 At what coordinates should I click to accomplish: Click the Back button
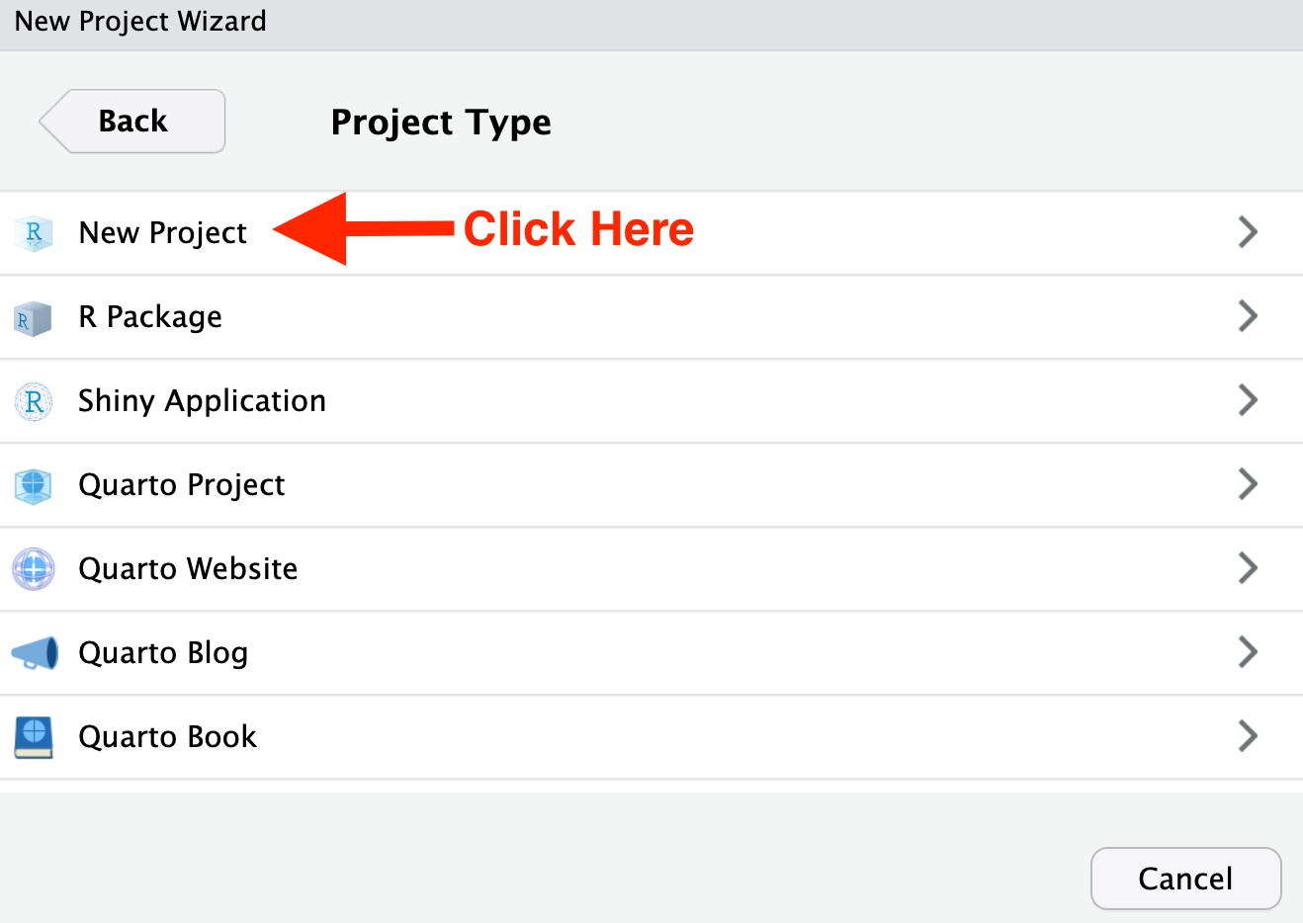pos(131,121)
